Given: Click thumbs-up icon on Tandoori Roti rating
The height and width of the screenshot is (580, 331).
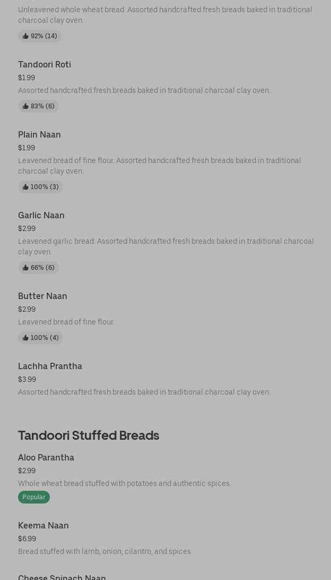Looking at the screenshot, I should [x=25, y=106].
